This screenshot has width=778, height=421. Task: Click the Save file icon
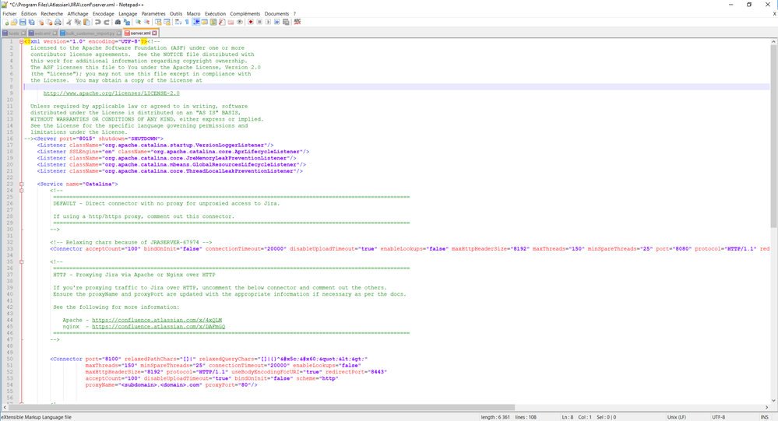click(23, 22)
